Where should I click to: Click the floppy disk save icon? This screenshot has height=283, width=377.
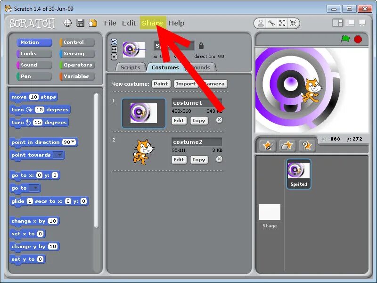click(x=80, y=23)
